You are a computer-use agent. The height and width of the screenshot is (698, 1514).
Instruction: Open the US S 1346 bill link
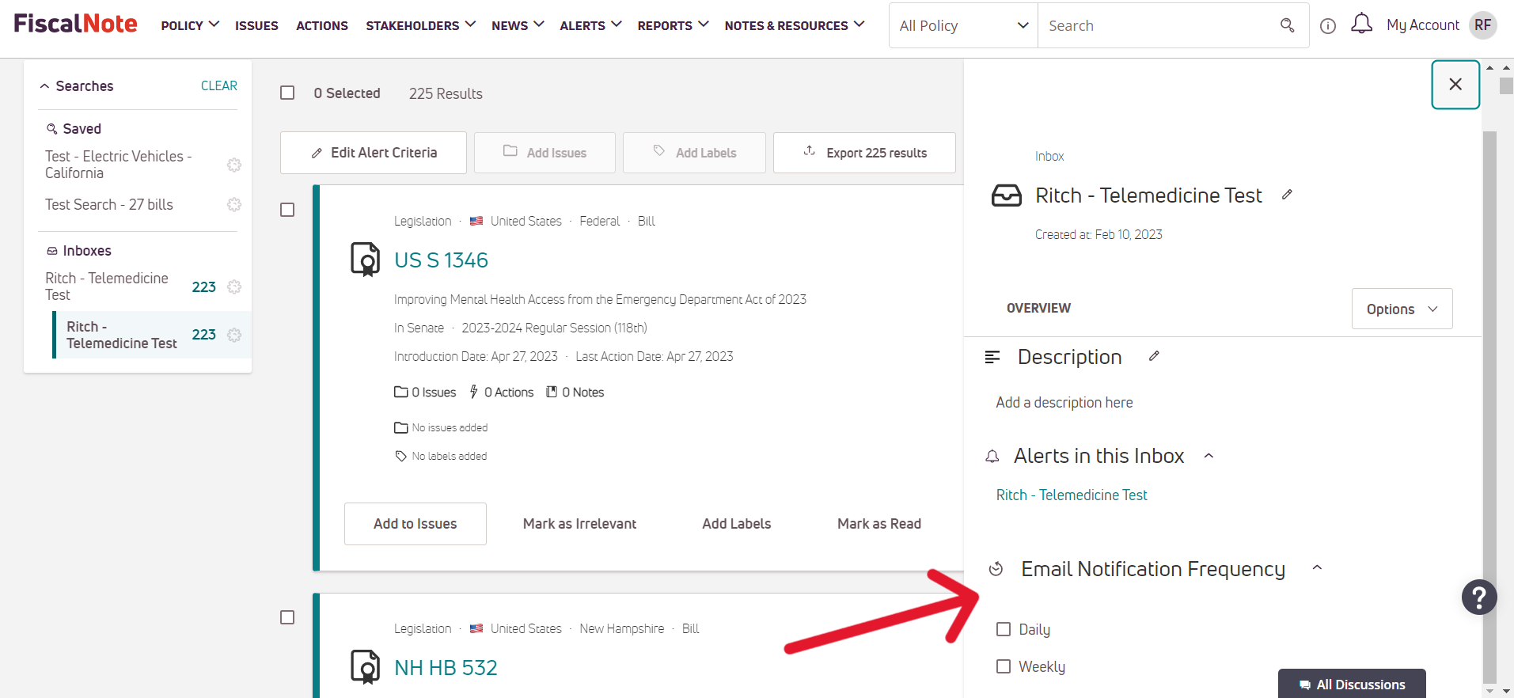(x=442, y=260)
